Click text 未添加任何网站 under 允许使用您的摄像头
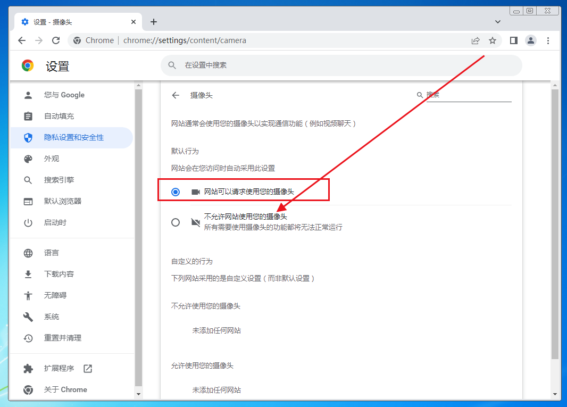Viewport: 567px width, 407px height. tap(216, 390)
